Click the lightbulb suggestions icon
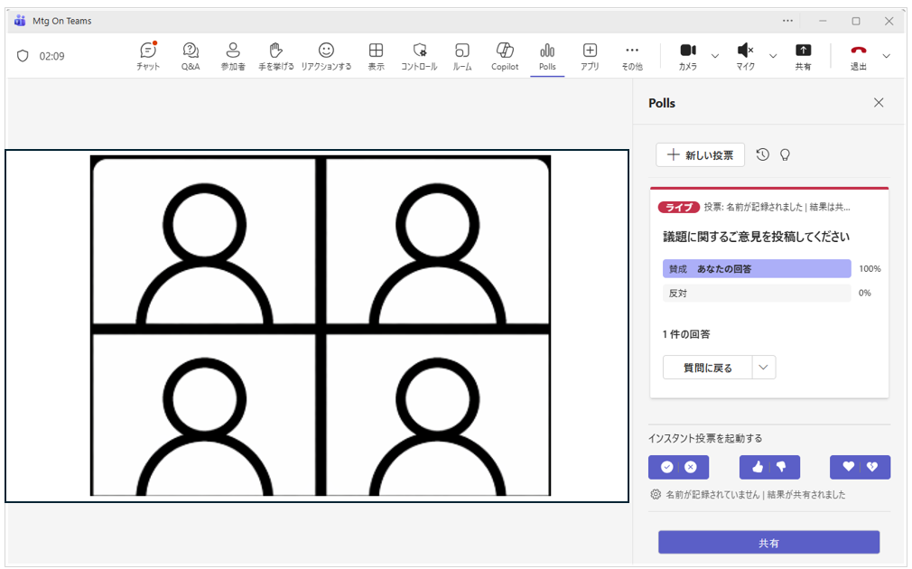 (786, 154)
